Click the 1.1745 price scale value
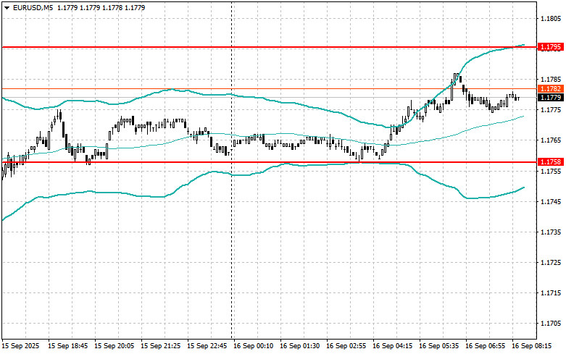The width and height of the screenshot is (566, 354). [551, 201]
